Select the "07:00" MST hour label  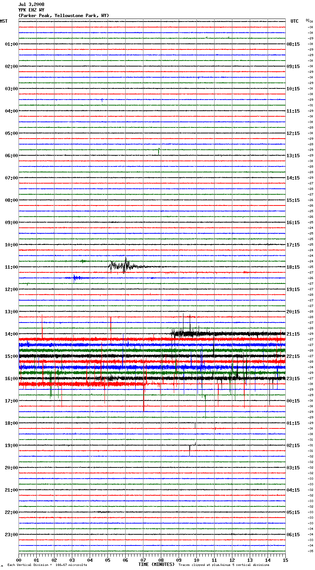(11, 178)
